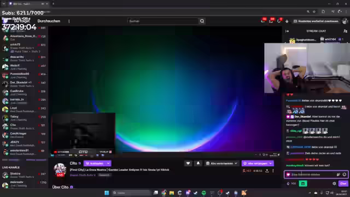Click the search magnifier button
The image size is (350, 197).
point(202,21)
